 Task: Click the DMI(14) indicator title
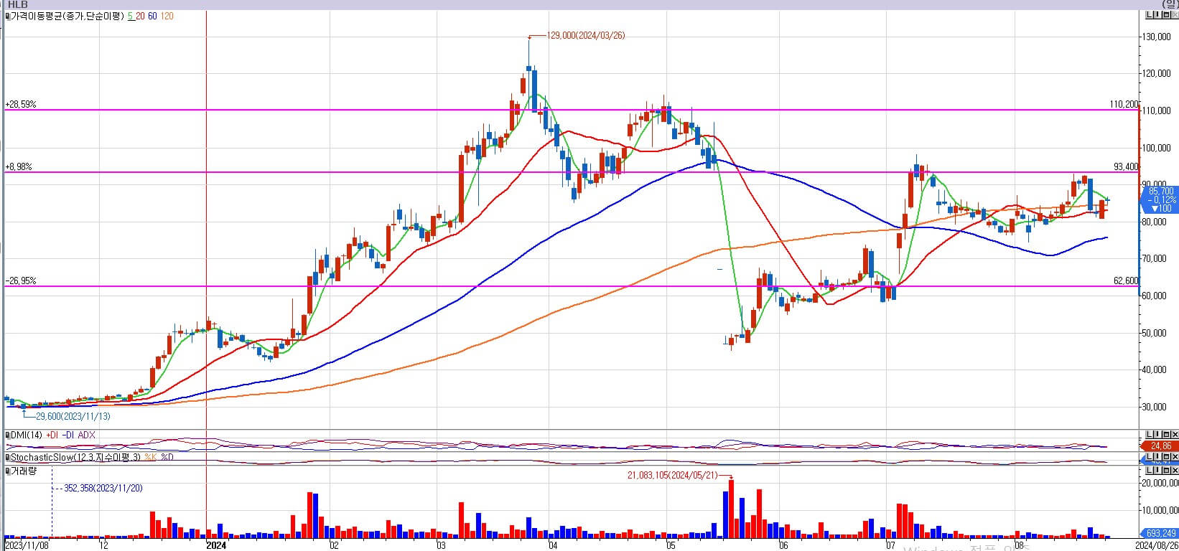(x=27, y=435)
